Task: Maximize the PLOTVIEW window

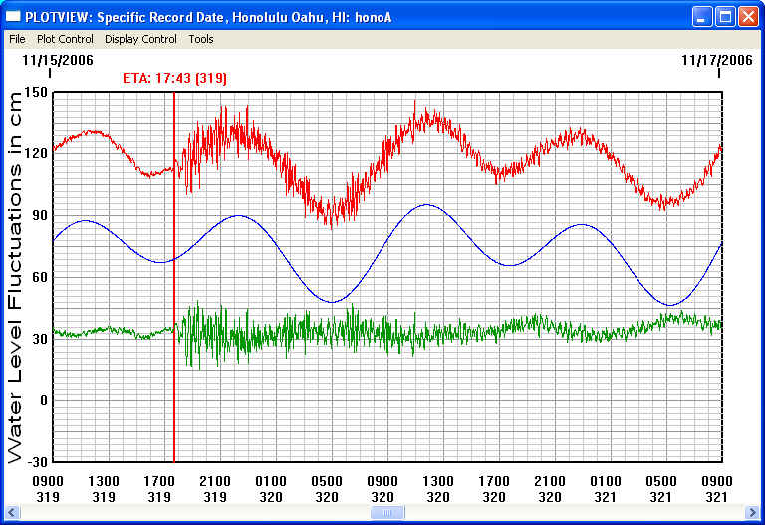Action: pyautogui.click(x=725, y=17)
